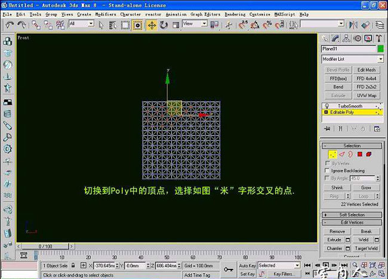This screenshot has width=388, height=279.
Task: Open the Motion command panel tab
Action: 357,38
